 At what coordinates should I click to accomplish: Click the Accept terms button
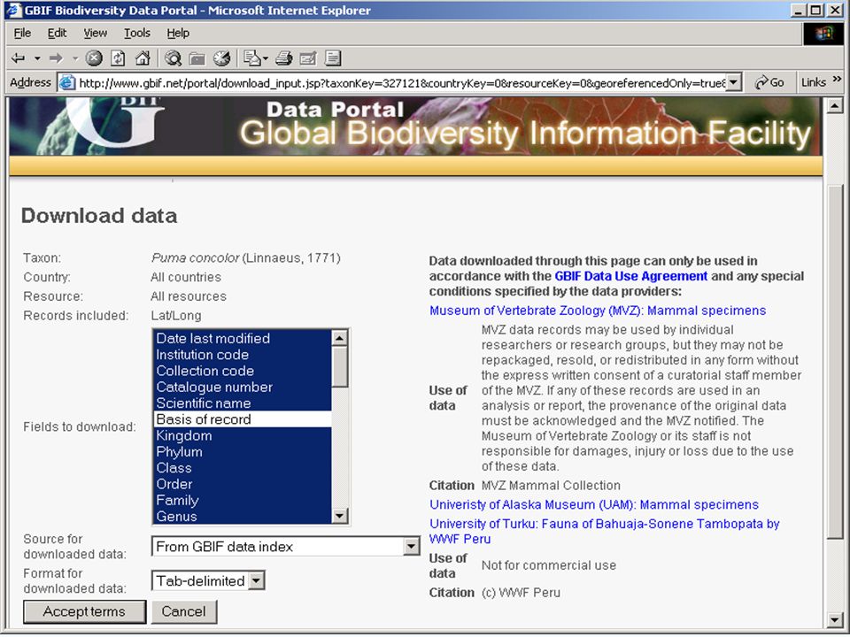[x=85, y=611]
